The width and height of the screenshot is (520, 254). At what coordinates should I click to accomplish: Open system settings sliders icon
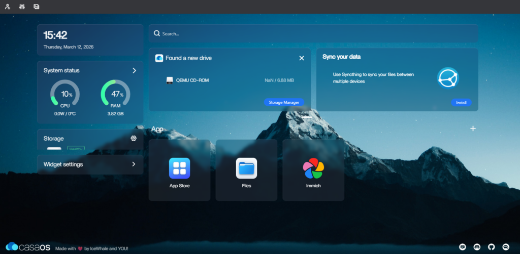22,7
